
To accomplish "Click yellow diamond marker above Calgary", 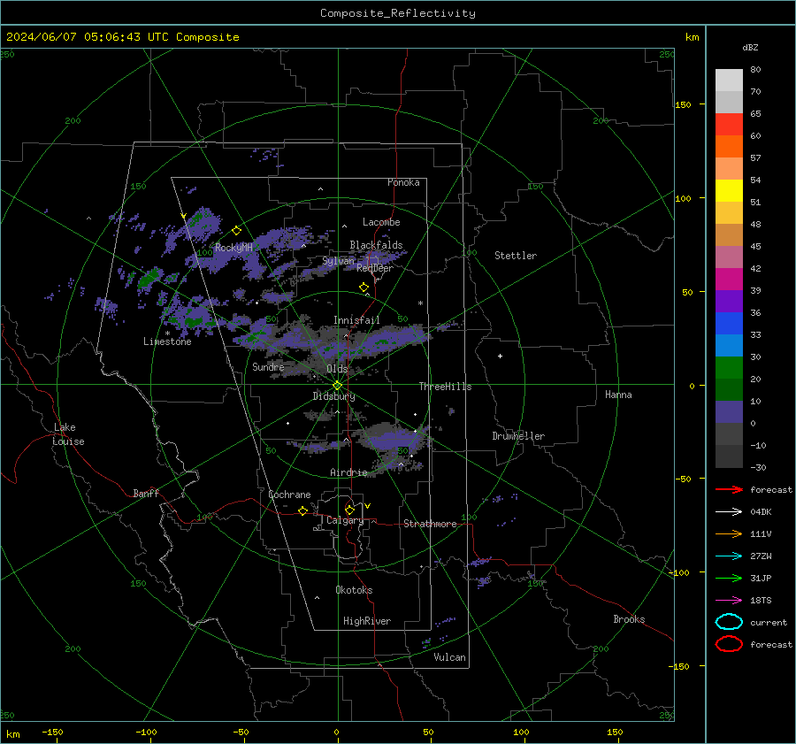I will pos(349,510).
